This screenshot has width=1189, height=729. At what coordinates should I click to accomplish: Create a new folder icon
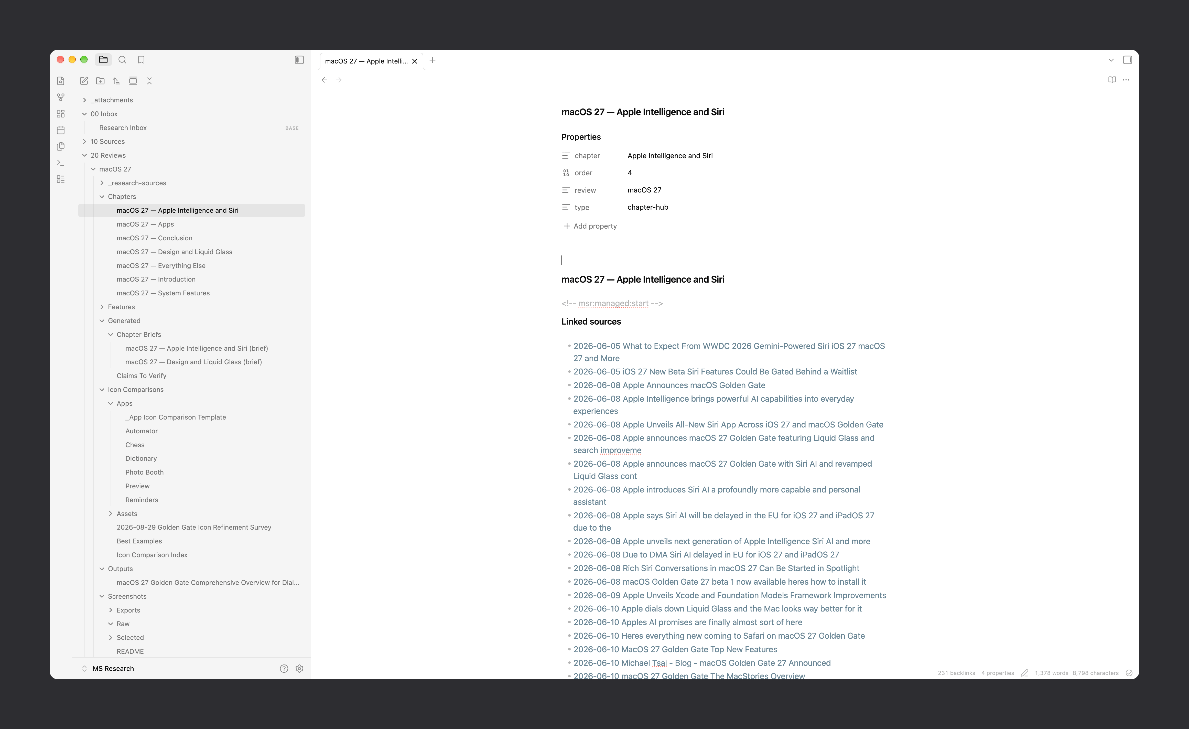(x=100, y=81)
